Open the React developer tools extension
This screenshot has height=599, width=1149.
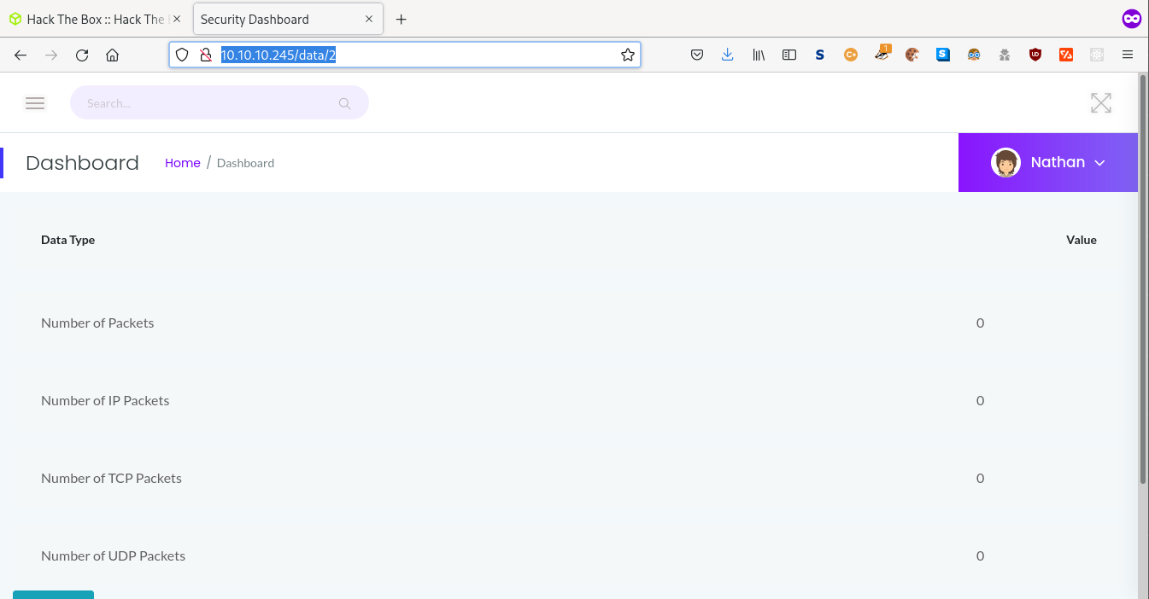click(1097, 55)
